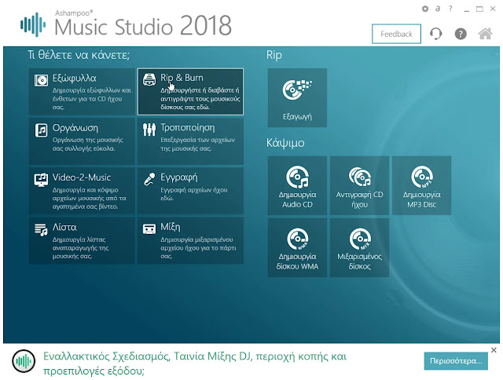Maximize the Music Studio window
This screenshot has height=380, width=503.
click(x=479, y=9)
